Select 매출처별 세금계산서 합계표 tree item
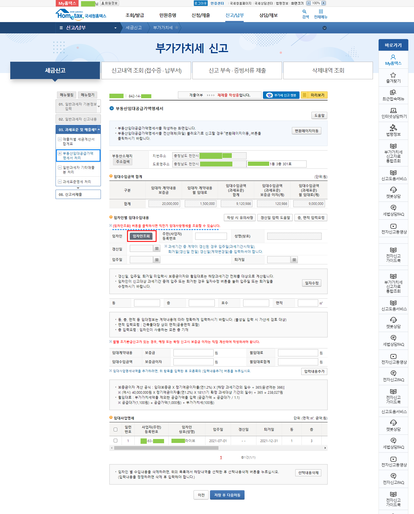 tap(78, 142)
